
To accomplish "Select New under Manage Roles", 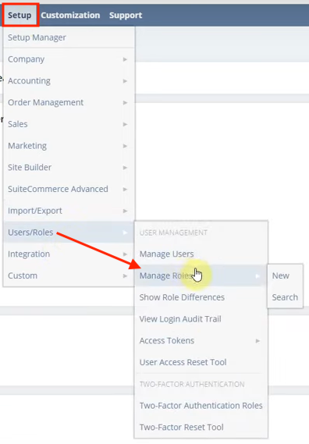I will [285, 275].
